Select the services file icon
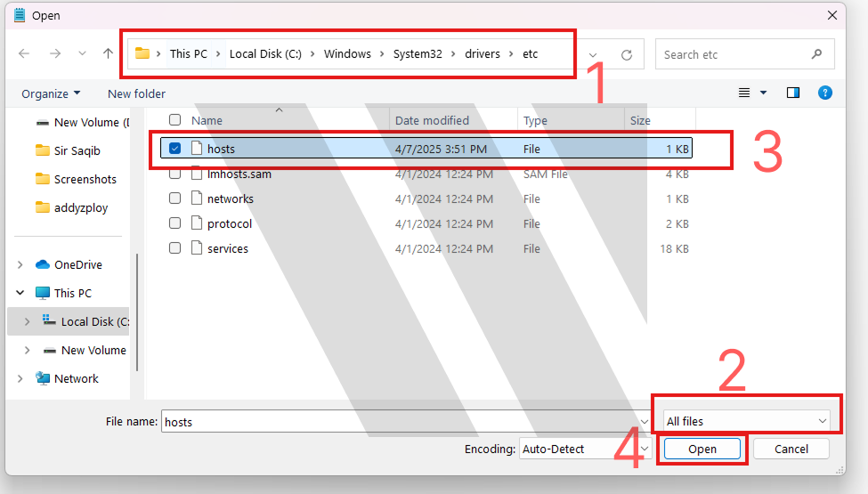The height and width of the screenshot is (494, 868). click(x=197, y=247)
